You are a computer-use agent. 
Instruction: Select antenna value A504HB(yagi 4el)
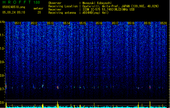click(x=95, y=13)
